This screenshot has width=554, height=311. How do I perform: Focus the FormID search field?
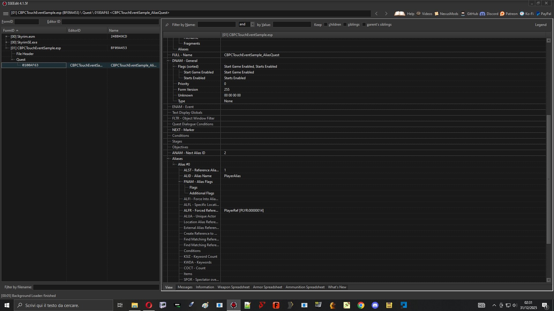pos(27,22)
